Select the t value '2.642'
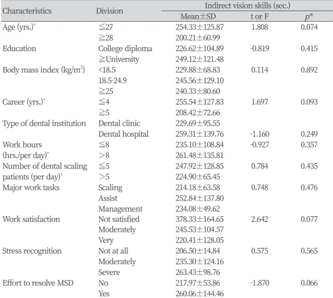This screenshot has height=298, width=333. 260,219
